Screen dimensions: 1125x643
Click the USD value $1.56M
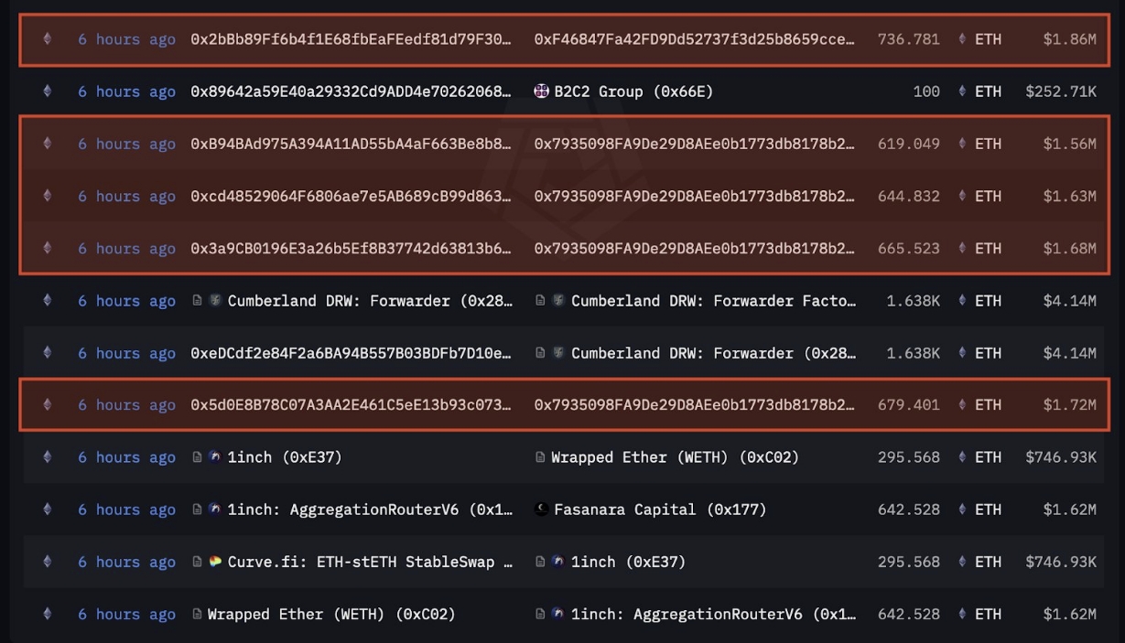pyautogui.click(x=1069, y=144)
